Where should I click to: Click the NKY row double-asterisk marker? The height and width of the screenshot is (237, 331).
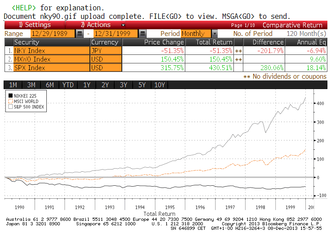[x=238, y=51]
